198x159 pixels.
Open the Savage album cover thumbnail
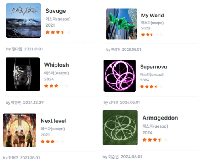(x=23, y=20)
